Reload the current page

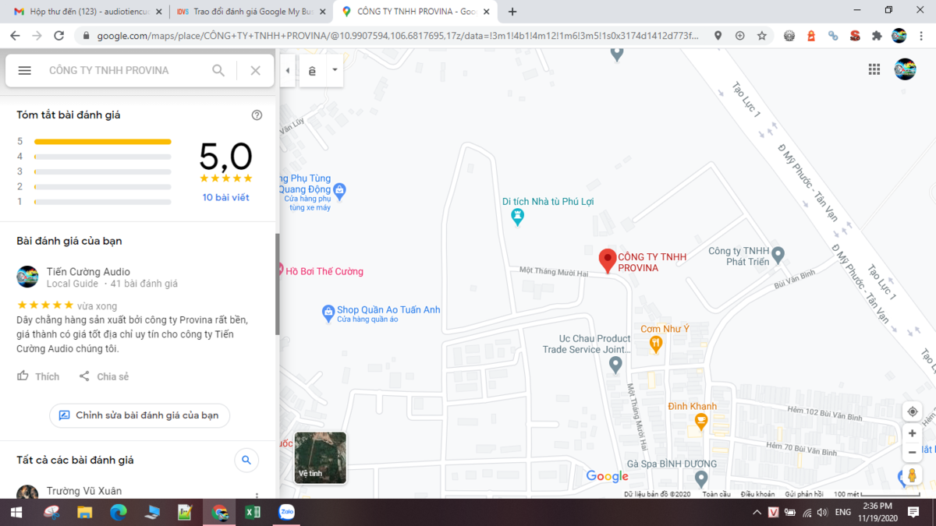[58, 36]
